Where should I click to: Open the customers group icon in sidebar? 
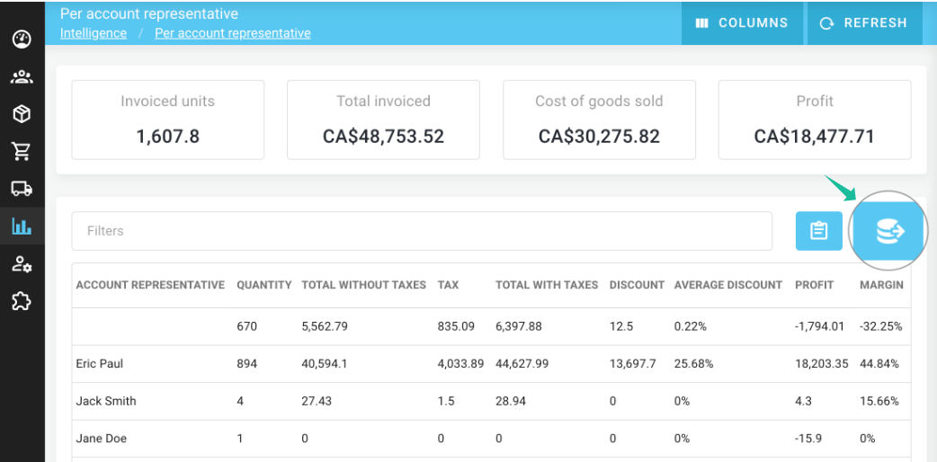(22, 77)
